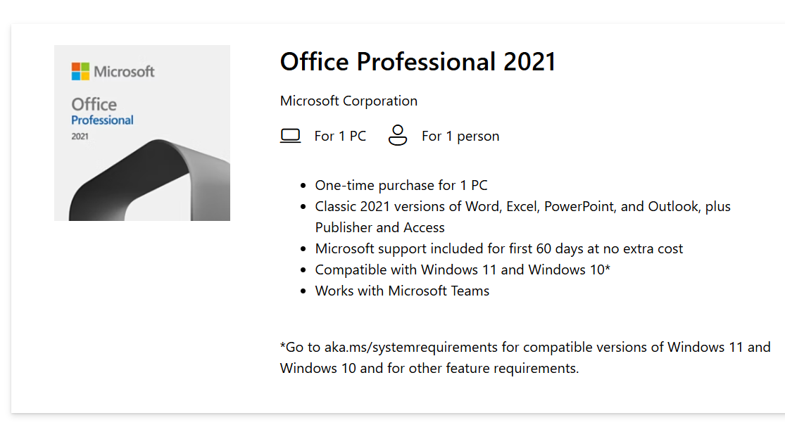Click blue 'Professional' text on box art

(x=102, y=120)
